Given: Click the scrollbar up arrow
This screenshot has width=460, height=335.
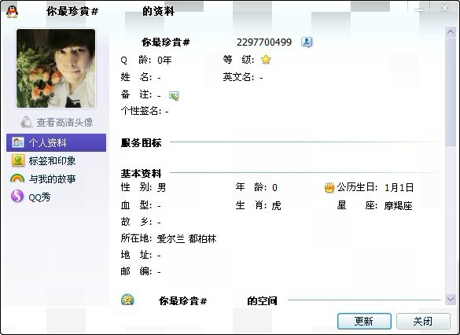Looking at the screenshot, I should click(451, 32).
